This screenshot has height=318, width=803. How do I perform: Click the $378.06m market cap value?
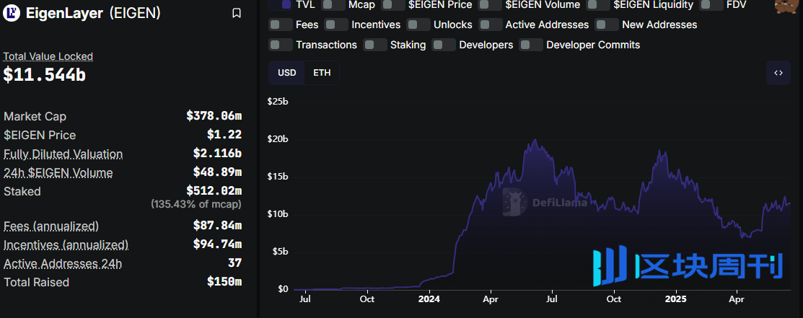coord(214,117)
